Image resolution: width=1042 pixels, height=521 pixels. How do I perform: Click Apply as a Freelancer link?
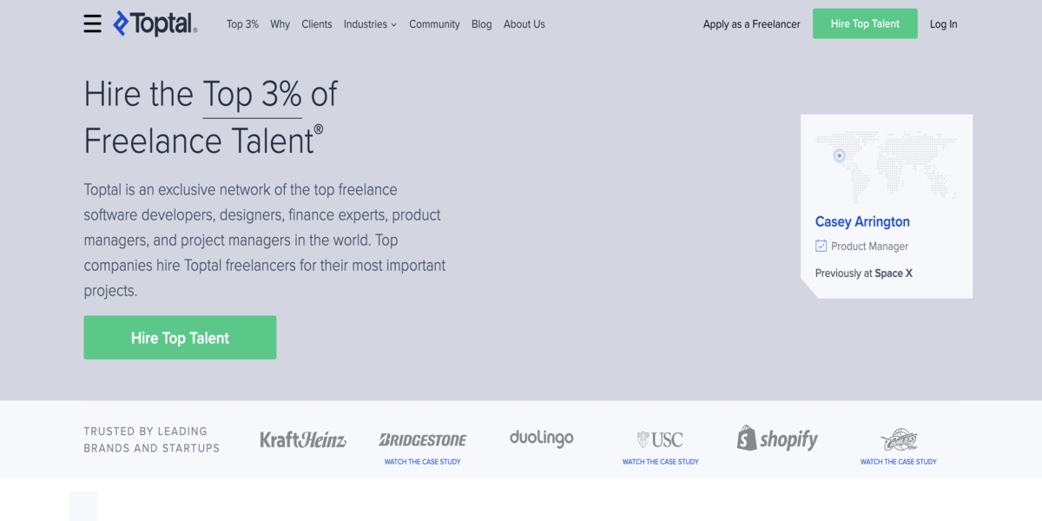[752, 24]
